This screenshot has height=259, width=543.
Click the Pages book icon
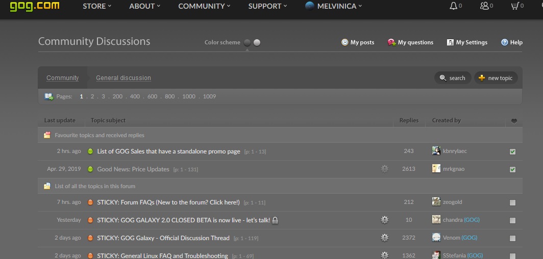tap(49, 96)
